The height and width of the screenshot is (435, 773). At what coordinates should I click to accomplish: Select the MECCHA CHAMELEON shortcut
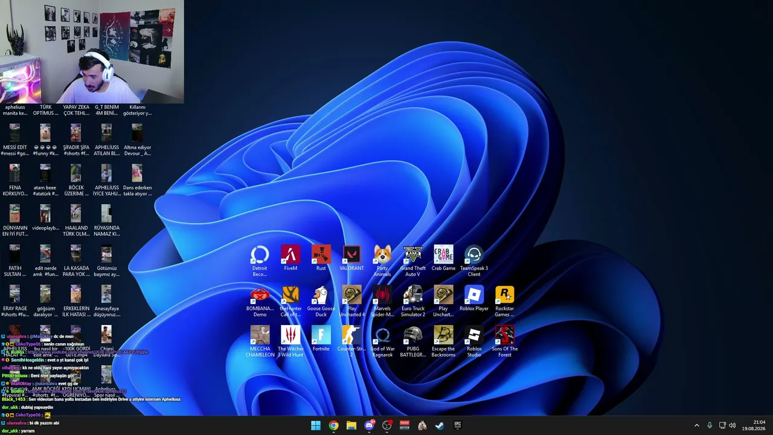pyautogui.click(x=260, y=342)
